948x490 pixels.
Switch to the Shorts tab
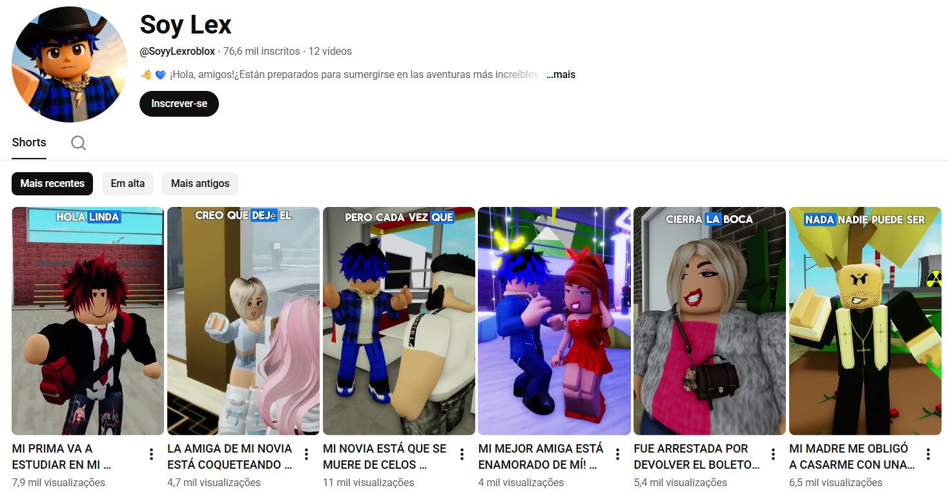click(x=28, y=142)
